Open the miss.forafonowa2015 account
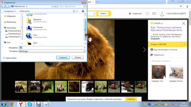 coord(176,13)
